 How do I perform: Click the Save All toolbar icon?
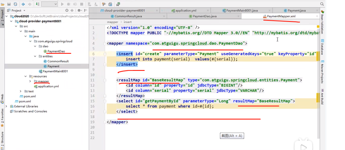tap(9, 4)
